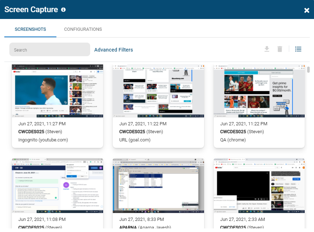The height and width of the screenshot is (232, 314).
Task: Click the CWCDES025 label under the first screenshot
Action: (30, 132)
